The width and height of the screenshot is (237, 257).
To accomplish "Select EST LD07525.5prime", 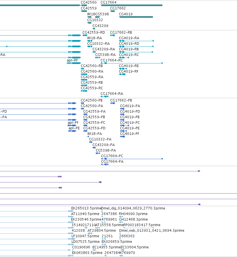I will tap(85, 242).
